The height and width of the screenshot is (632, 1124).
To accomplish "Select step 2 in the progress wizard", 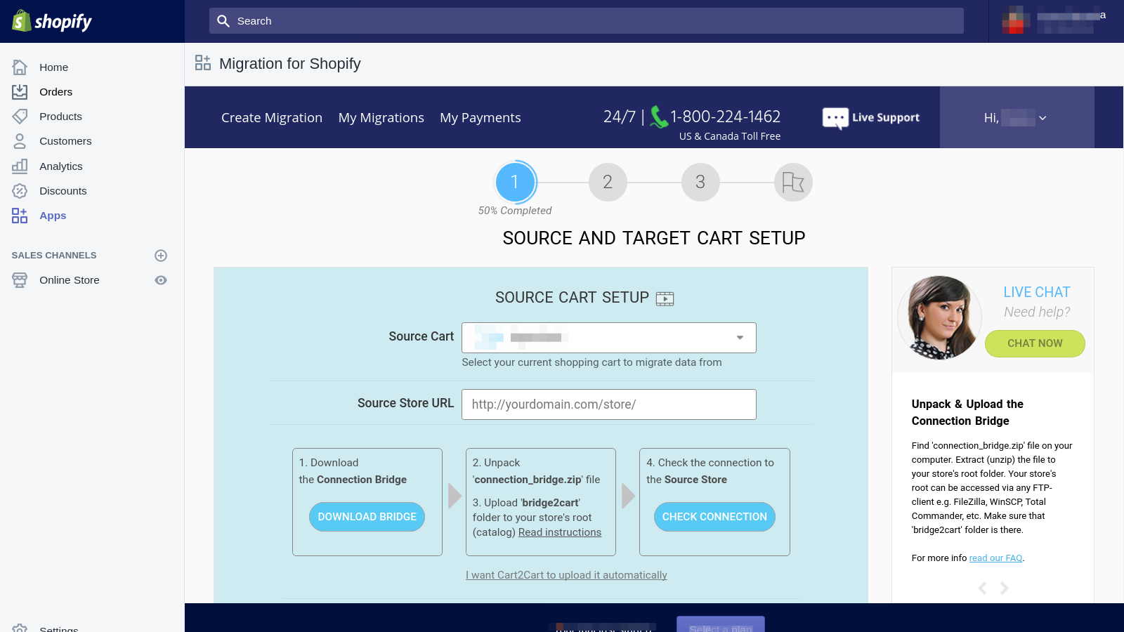I will tap(608, 183).
